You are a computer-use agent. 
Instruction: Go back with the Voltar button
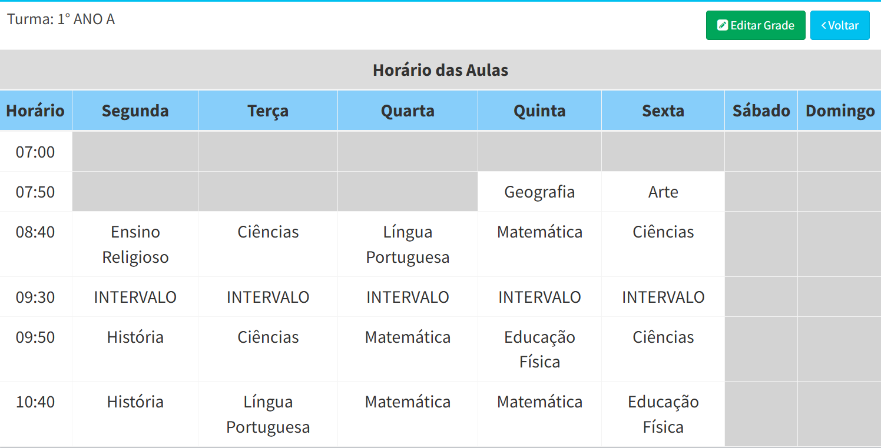point(840,25)
